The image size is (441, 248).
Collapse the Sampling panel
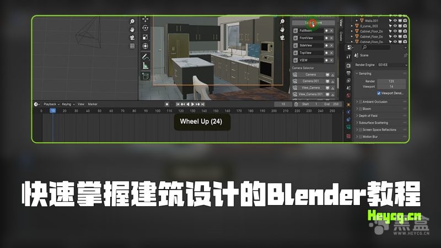point(357,73)
